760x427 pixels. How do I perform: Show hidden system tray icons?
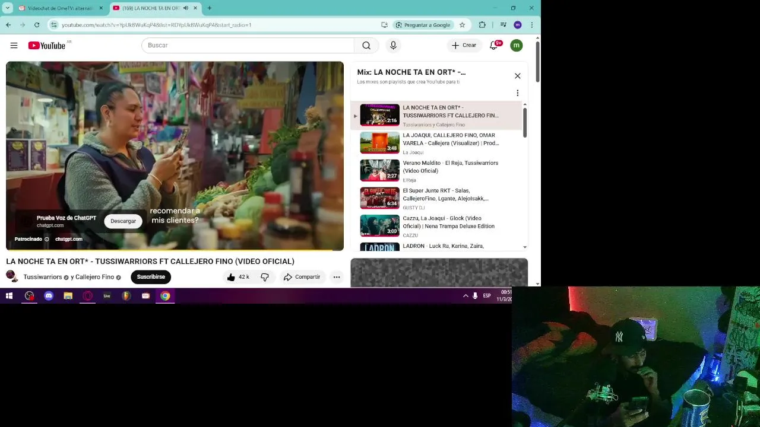pyautogui.click(x=465, y=296)
